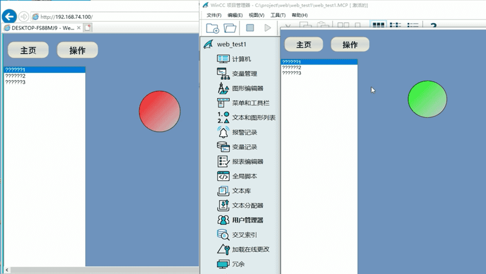
Task: Click 主页 button in browser page
Action: tap(28, 50)
